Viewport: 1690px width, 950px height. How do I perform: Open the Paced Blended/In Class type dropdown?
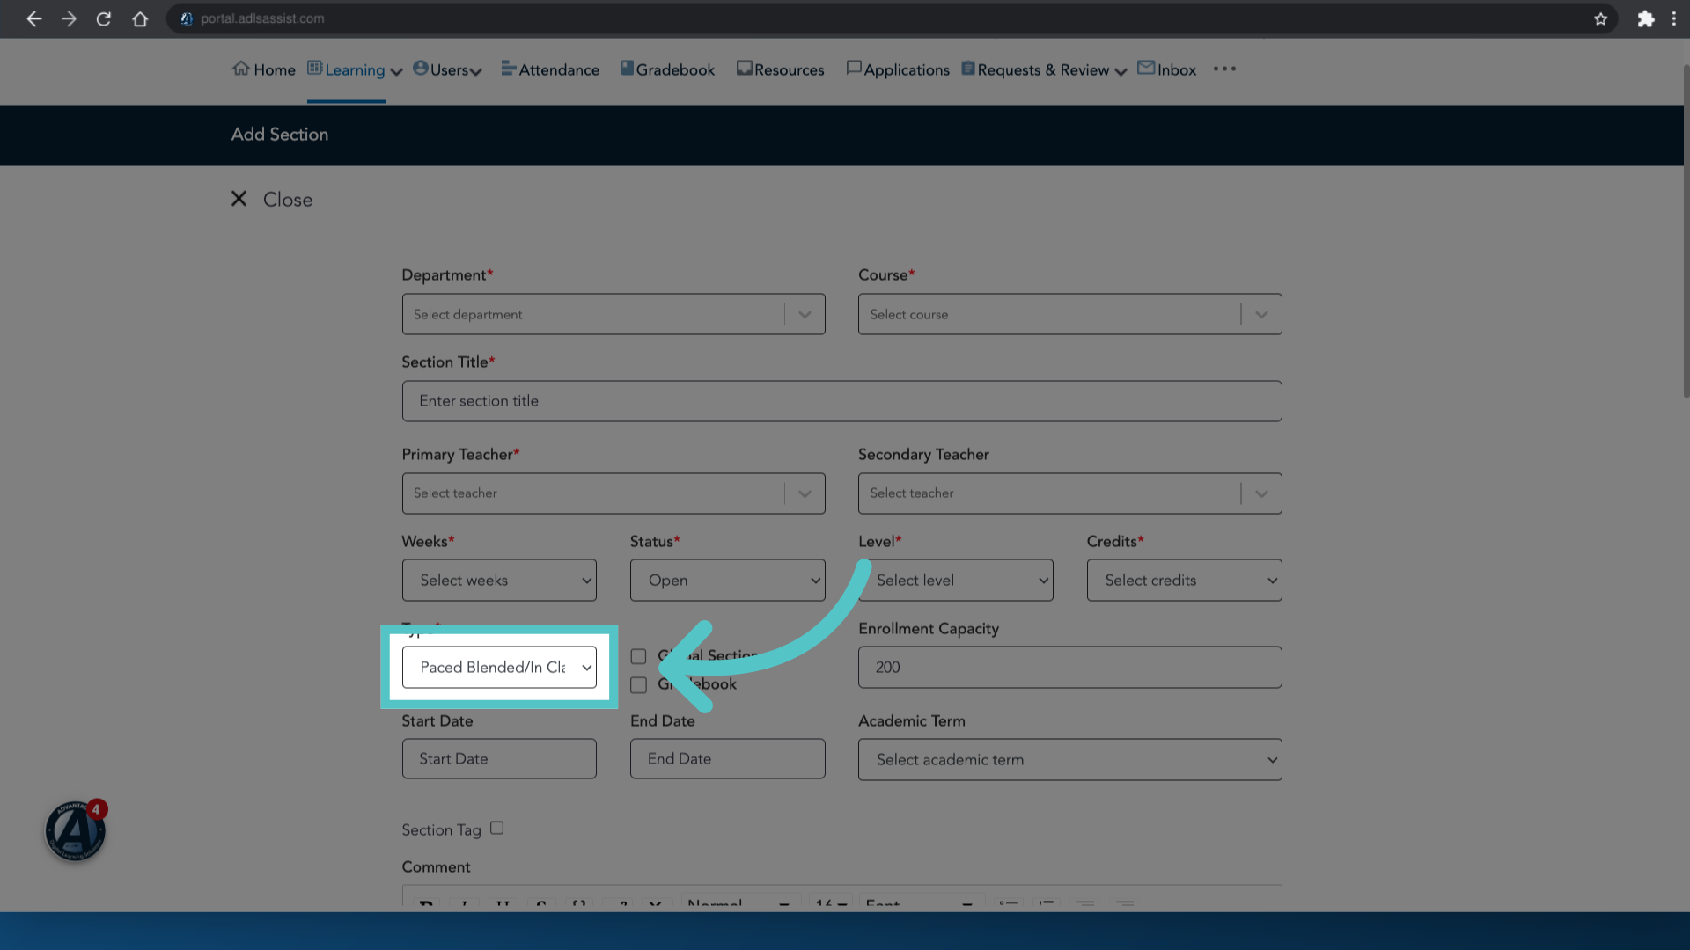pyautogui.click(x=499, y=668)
